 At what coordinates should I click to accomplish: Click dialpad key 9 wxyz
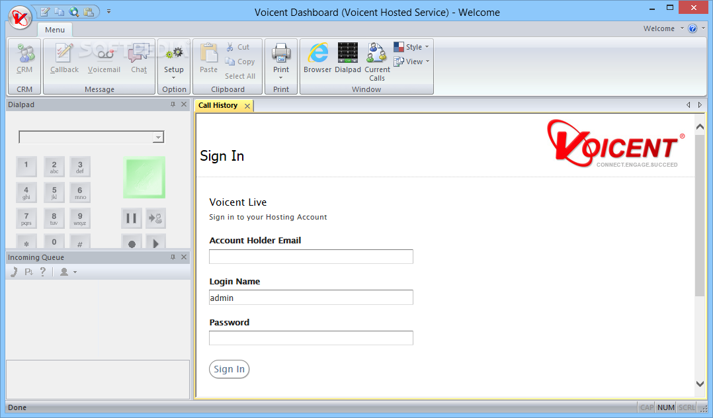80,218
